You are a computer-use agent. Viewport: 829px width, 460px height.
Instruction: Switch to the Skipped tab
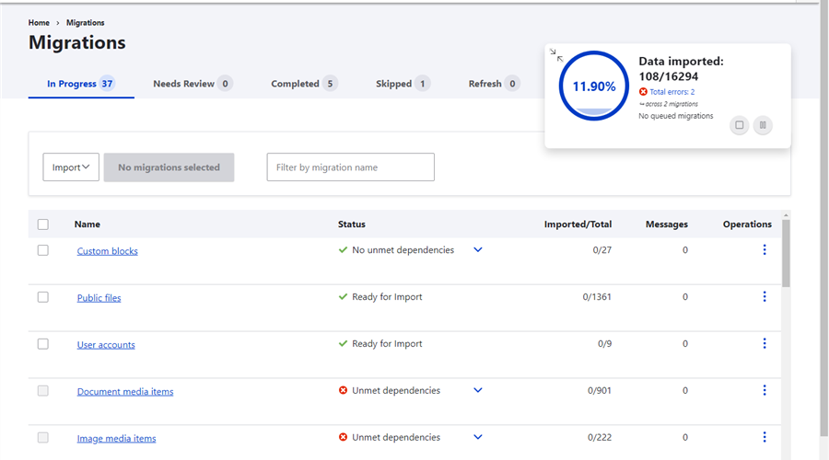pos(403,84)
